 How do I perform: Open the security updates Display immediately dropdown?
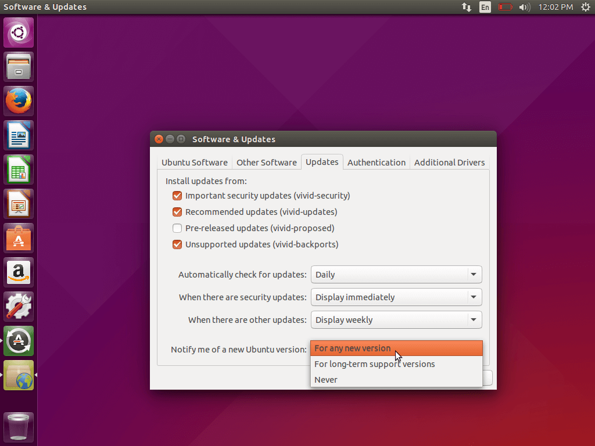(x=396, y=297)
